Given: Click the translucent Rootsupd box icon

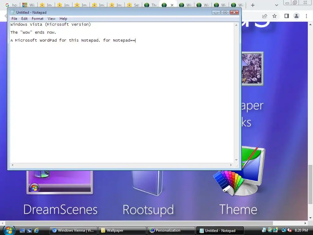Looking at the screenshot, I should pyautogui.click(x=147, y=183).
